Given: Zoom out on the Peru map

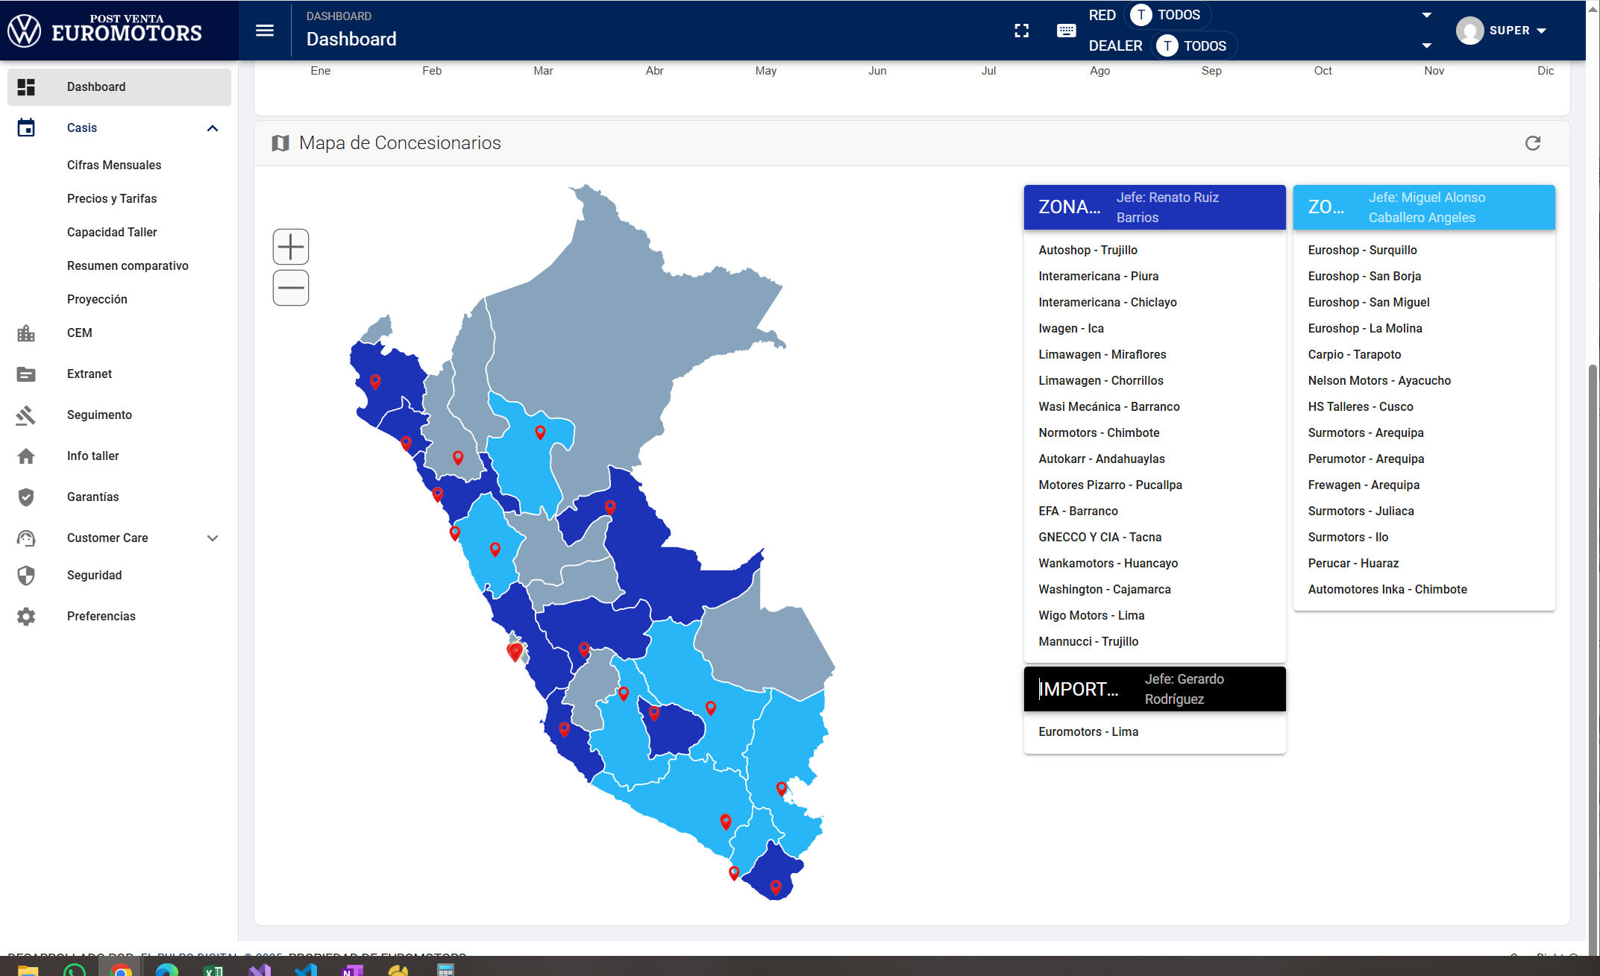Looking at the screenshot, I should tap(291, 288).
